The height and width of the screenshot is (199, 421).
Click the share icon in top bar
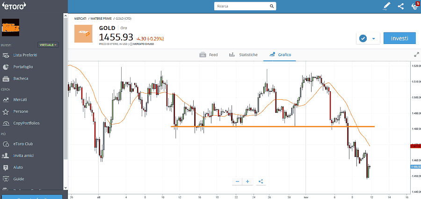click(x=400, y=6)
